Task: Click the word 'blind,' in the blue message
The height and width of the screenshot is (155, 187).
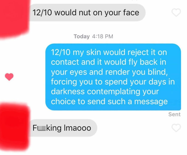Action: [158, 72]
